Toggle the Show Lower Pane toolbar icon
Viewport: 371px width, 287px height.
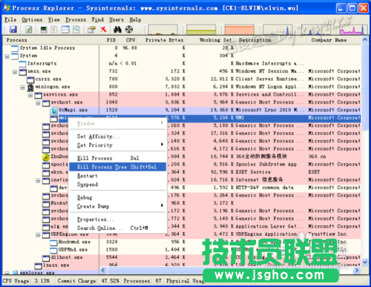point(65,30)
